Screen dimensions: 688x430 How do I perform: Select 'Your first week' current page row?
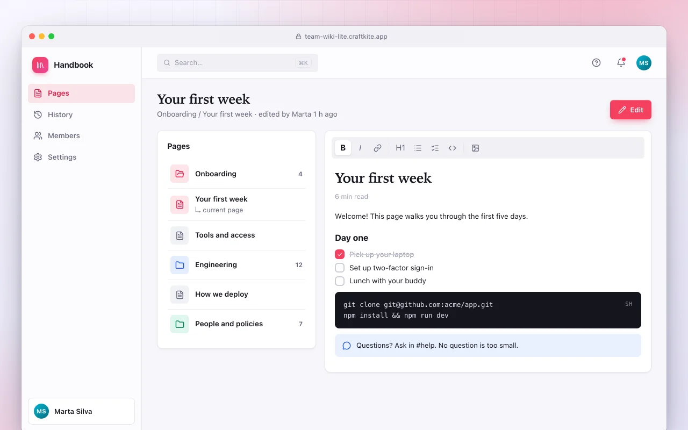236,204
